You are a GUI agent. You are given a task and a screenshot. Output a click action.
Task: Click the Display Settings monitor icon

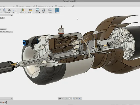pyautogui.click(x=74, y=98)
